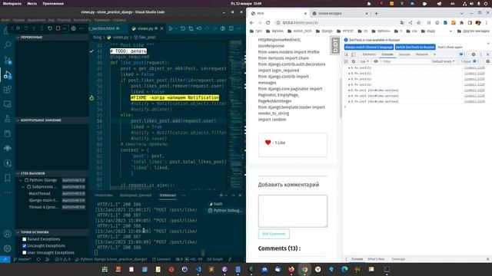Collapse the Точки останова breakpoints section
This screenshot has height=276, width=492.
[x=18, y=232]
